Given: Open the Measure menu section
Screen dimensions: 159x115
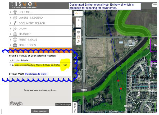Looking at the screenshot, I should coord(25,34).
